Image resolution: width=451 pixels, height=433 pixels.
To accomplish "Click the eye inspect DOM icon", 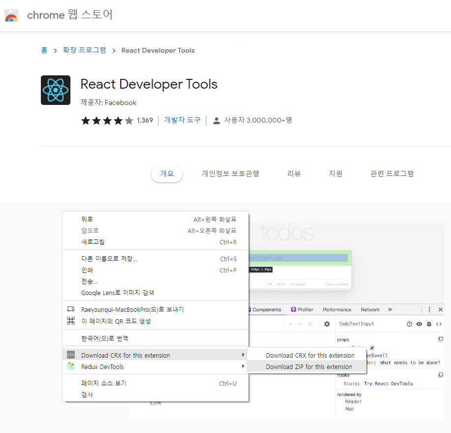I will (419, 324).
